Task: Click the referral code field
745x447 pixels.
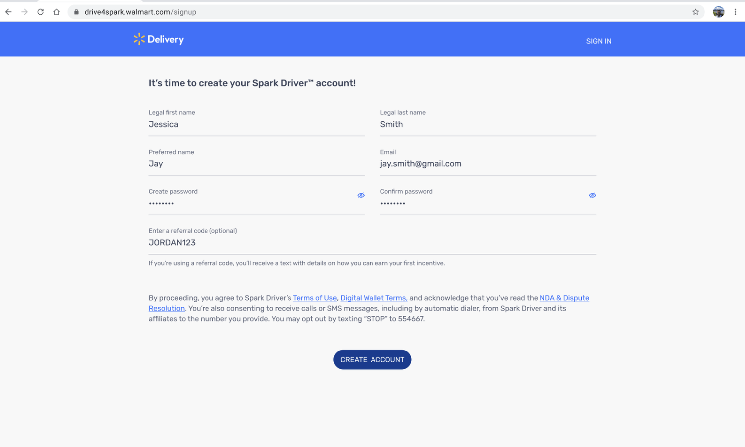Action: 372,243
